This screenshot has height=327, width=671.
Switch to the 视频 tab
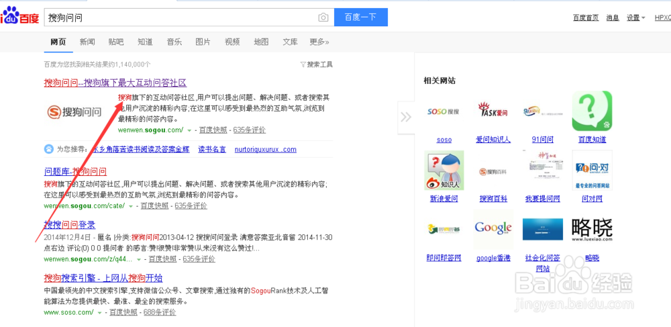(232, 42)
